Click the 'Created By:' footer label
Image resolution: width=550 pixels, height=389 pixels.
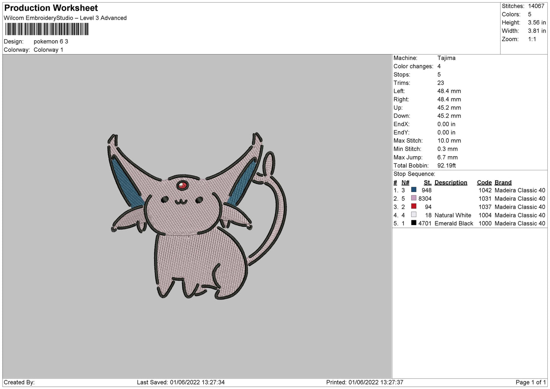click(x=19, y=382)
